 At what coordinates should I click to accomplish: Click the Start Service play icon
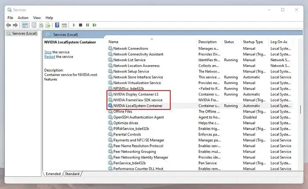point(74,25)
